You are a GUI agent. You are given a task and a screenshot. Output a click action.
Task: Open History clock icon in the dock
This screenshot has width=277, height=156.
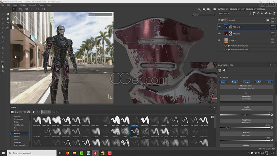(x=8, y=23)
